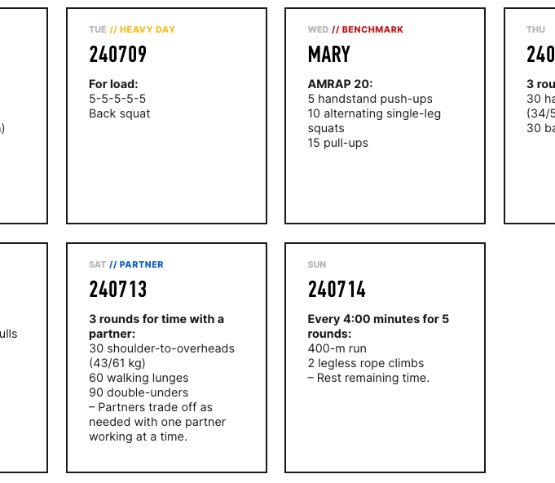
Task: Click the 'For load:' heading
Action: [x=113, y=84]
